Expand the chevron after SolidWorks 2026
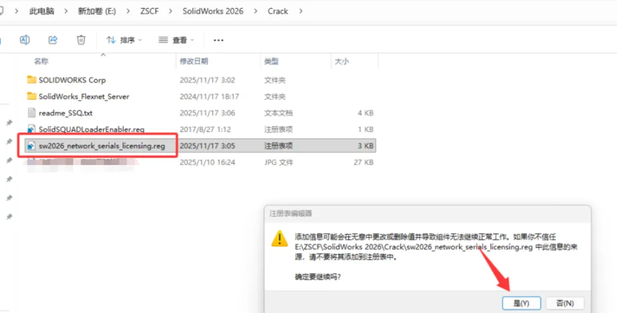617x313 pixels. tap(256, 11)
